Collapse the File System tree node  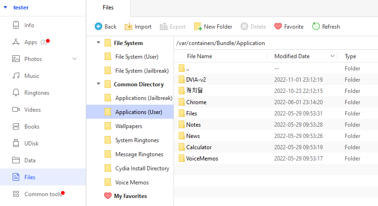pyautogui.click(x=98, y=43)
